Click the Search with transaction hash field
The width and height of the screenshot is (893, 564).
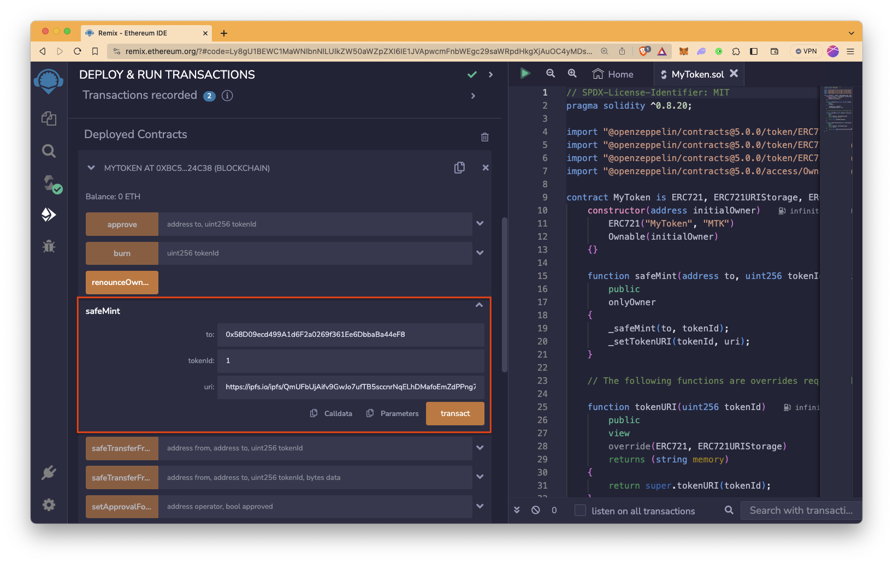pos(801,510)
